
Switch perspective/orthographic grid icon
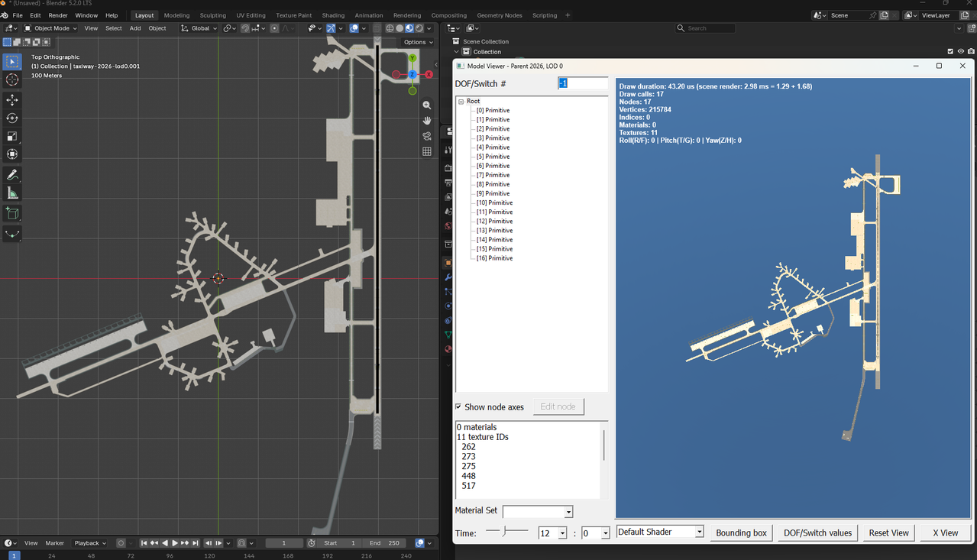pyautogui.click(x=427, y=151)
